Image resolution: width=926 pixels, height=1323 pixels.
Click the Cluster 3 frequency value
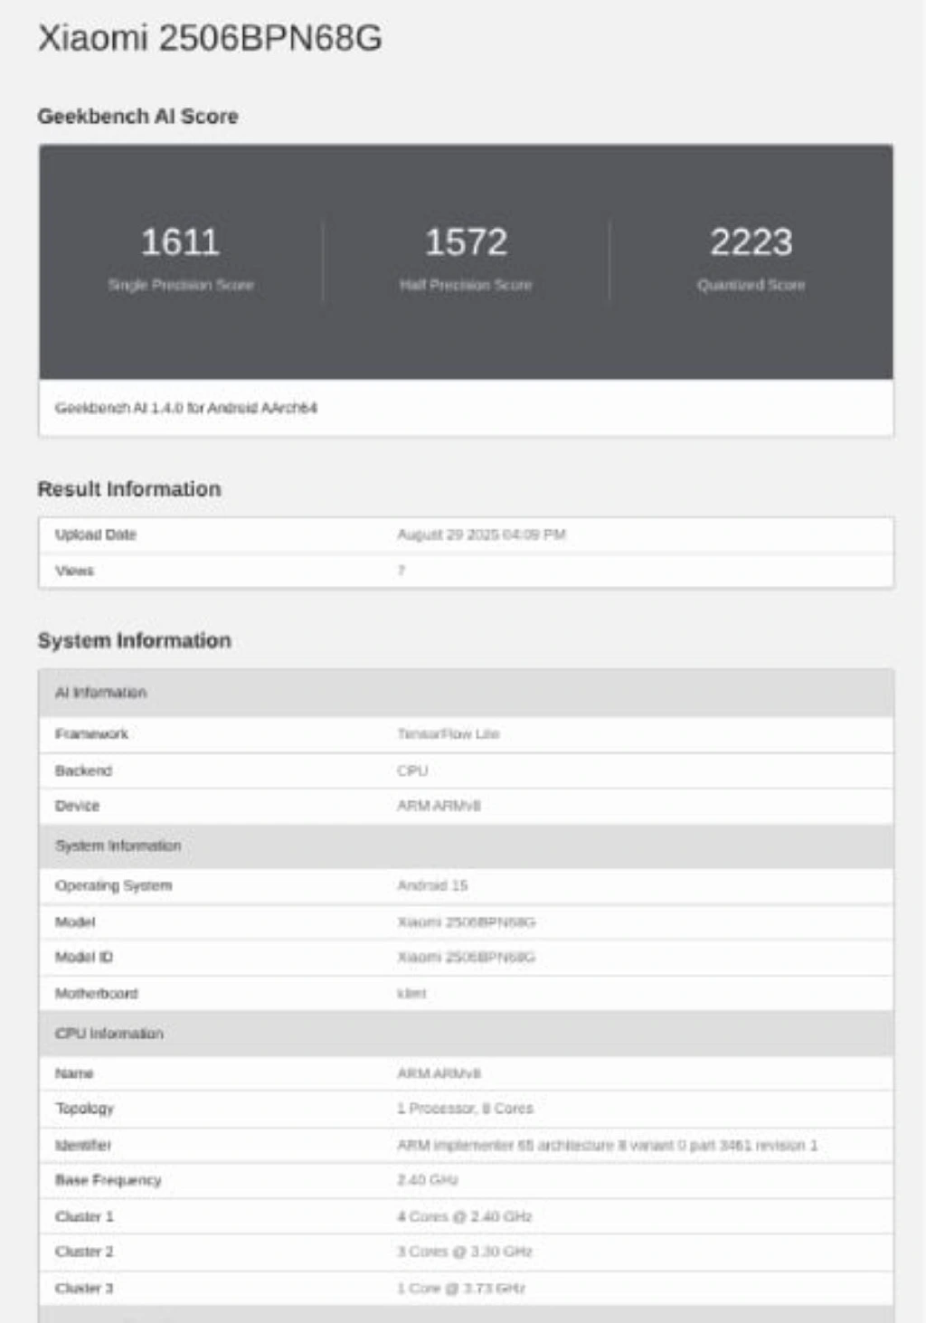[x=461, y=1288]
